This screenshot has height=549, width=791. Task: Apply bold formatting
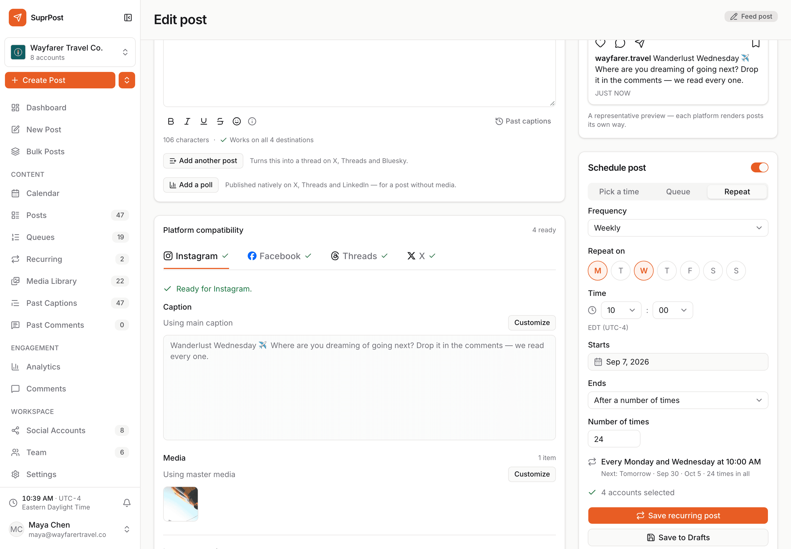coord(171,121)
